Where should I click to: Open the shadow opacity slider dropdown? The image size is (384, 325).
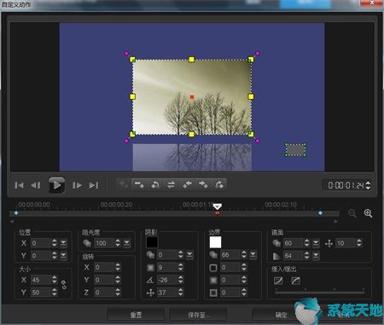coord(189,255)
